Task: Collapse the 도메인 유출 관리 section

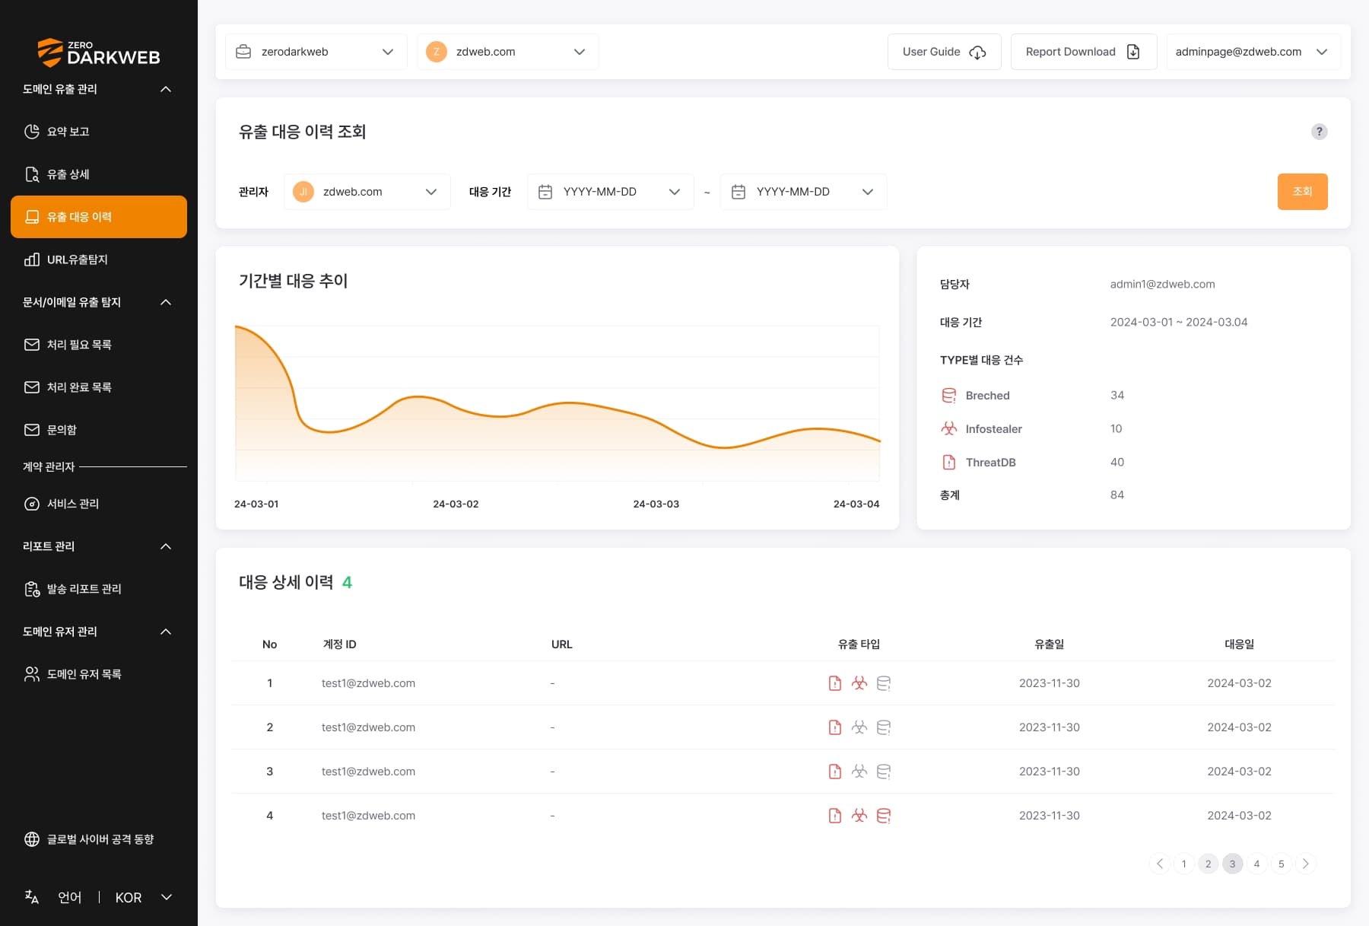Action: pyautogui.click(x=166, y=89)
